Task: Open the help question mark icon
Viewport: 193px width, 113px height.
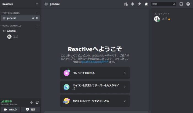Action: [x=188, y=4]
